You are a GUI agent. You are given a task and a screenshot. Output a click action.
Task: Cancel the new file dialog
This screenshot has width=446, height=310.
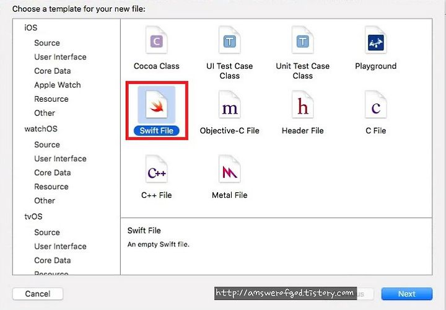[38, 294]
